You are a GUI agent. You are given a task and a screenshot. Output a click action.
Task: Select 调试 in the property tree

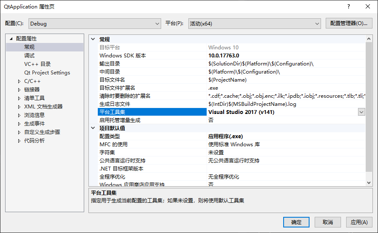pyautogui.click(x=29, y=56)
